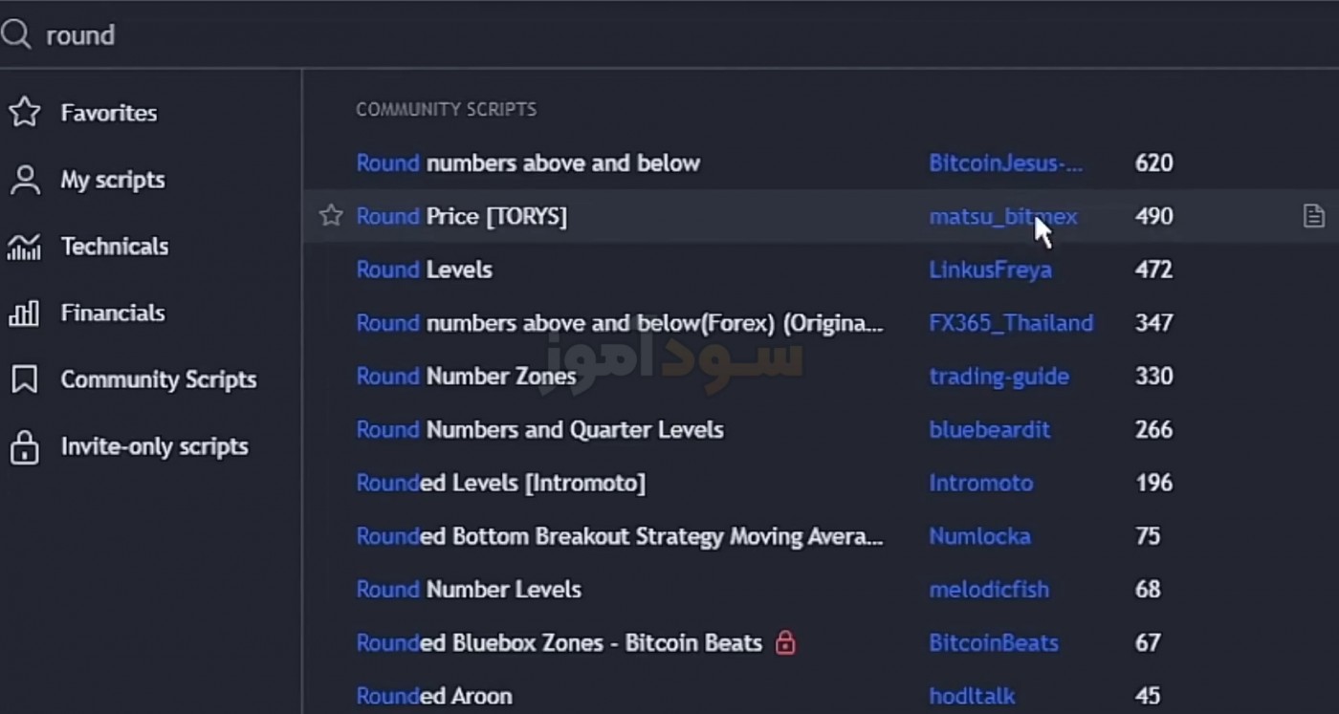
Task: Open matsu_bitmex author link
Action: pos(1003,217)
